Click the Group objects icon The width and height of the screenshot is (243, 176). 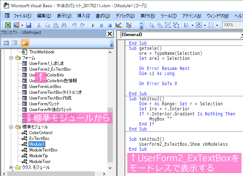[x=168, y=25]
